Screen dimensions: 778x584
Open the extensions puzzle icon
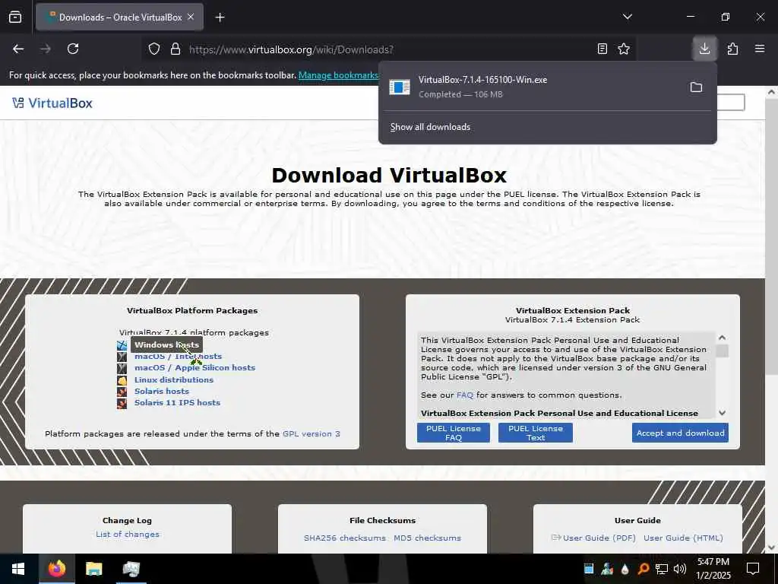click(x=732, y=49)
